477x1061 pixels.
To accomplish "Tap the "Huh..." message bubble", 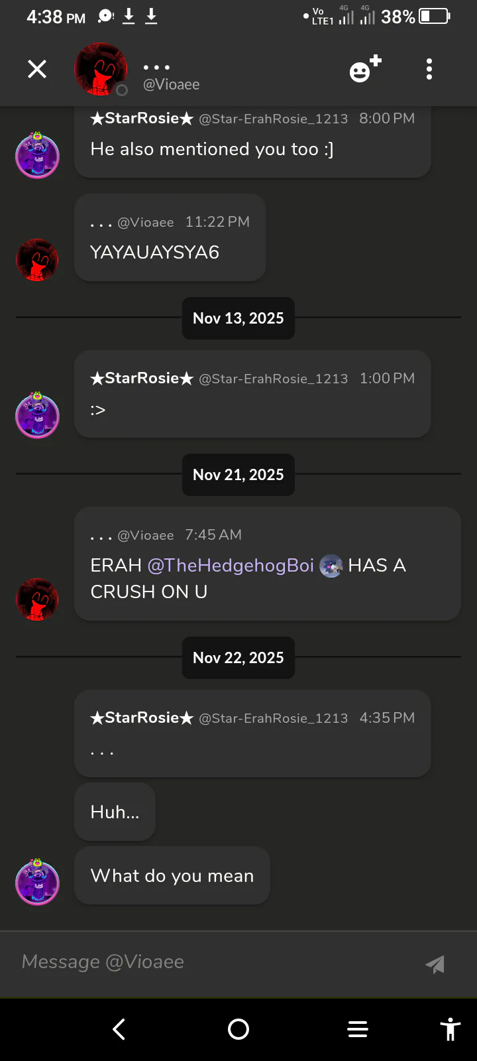I will point(115,812).
